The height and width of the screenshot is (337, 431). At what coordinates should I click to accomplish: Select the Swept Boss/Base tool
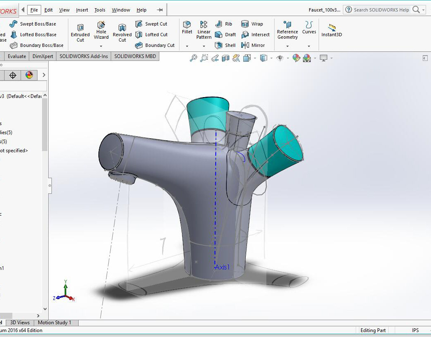coord(33,24)
